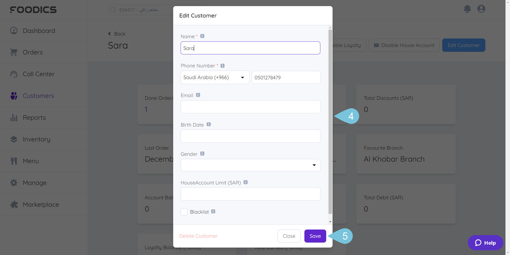The image size is (510, 255).
Task: Go Back using the Back link
Action: (x=117, y=34)
